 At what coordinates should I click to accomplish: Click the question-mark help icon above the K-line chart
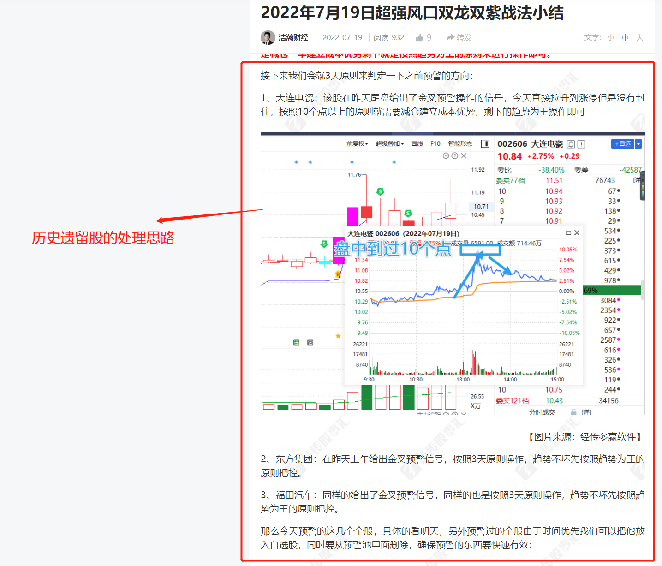click(454, 156)
